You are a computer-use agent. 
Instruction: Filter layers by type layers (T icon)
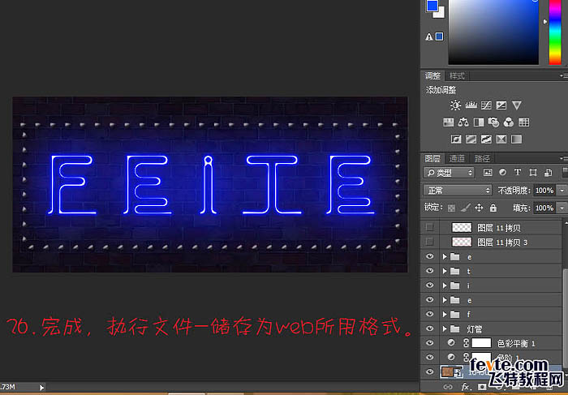[x=516, y=173]
